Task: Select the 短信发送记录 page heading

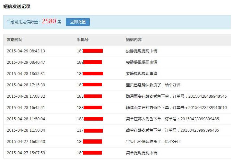Action: click(17, 6)
